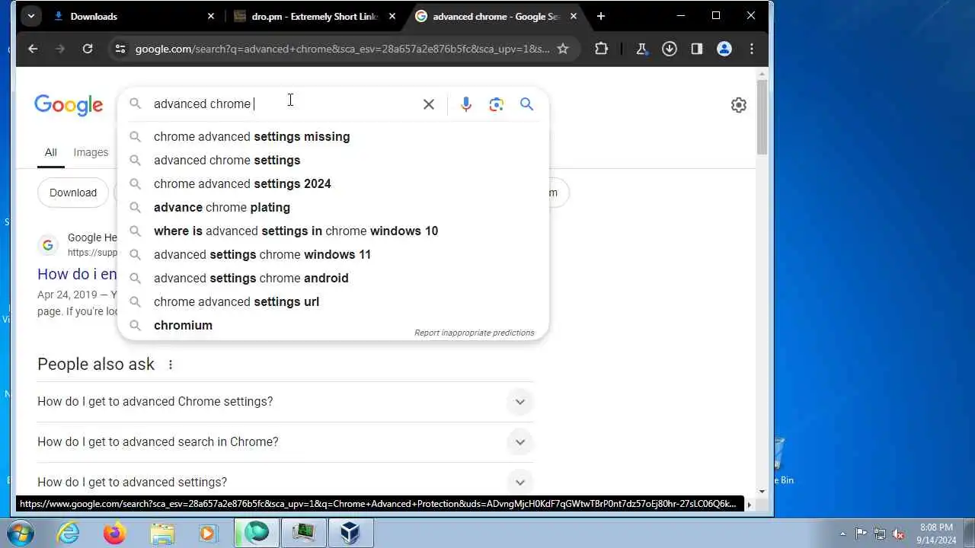Bookmark this page with the star icon
The height and width of the screenshot is (548, 975).
tap(563, 49)
